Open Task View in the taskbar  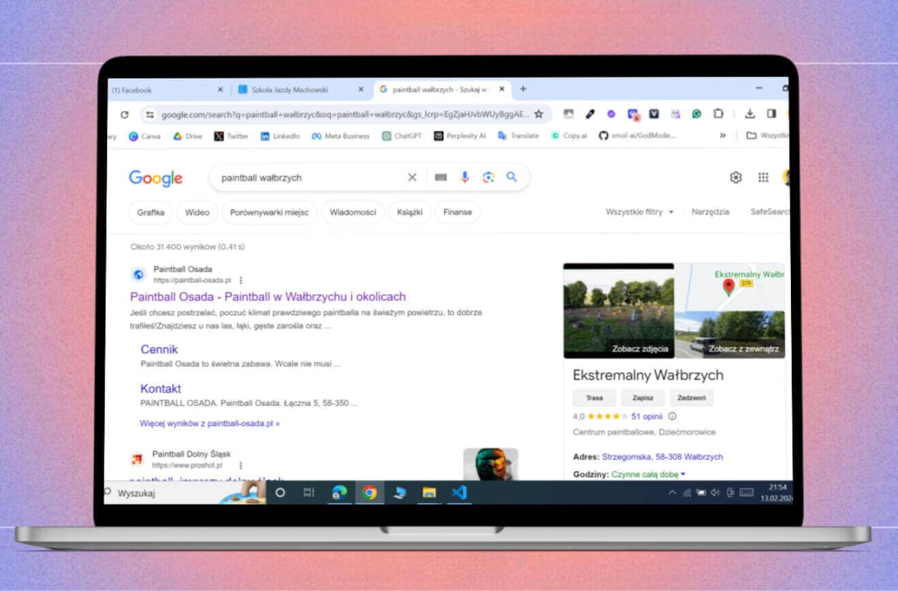point(309,492)
